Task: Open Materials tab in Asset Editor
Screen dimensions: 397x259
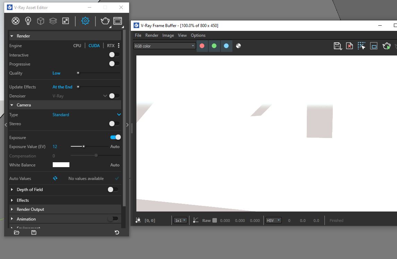Action: click(16, 21)
